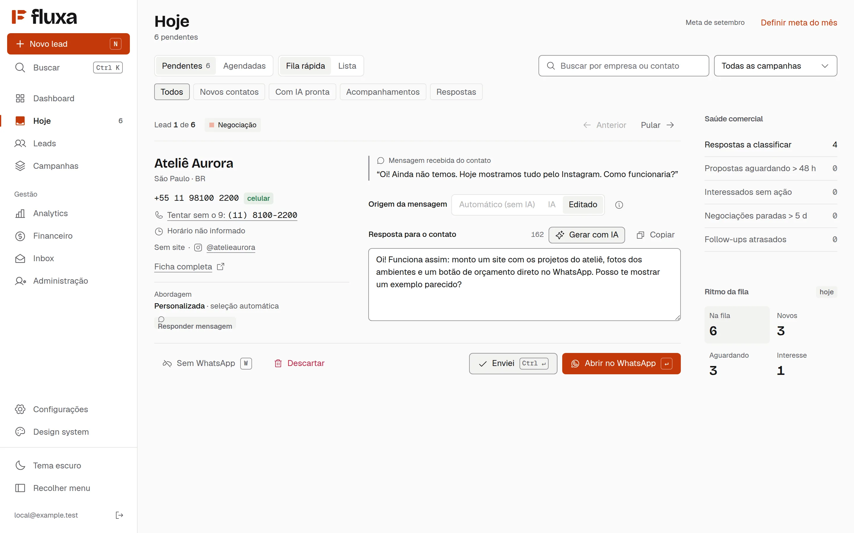Viewport: 854px width, 533px height.
Task: Click the Enviei button
Action: (x=513, y=363)
